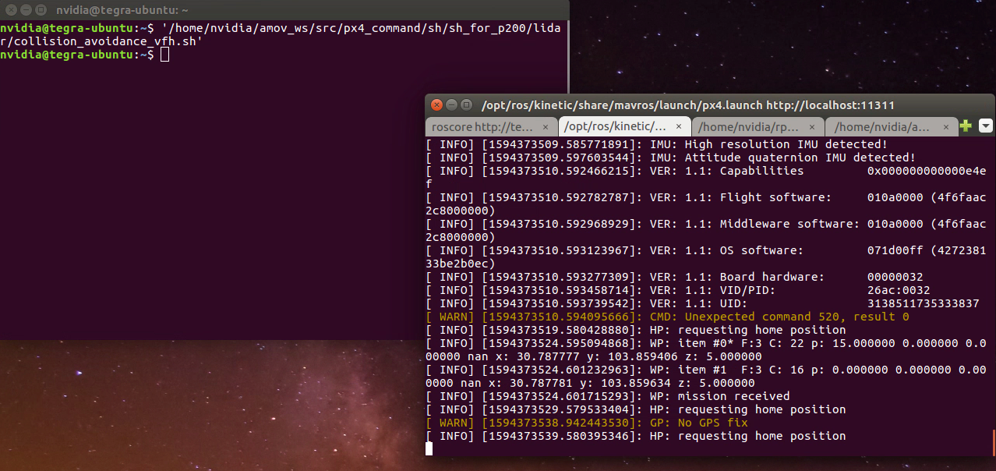Viewport: 996px width, 471px height.
Task: Click the 'UID: 3138511735333837' line
Action: point(702,303)
